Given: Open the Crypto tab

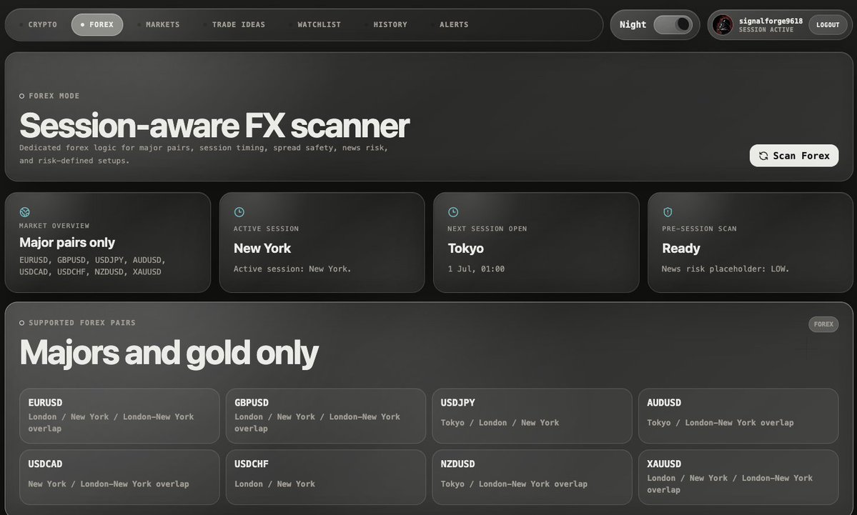Looking at the screenshot, I should (39, 24).
